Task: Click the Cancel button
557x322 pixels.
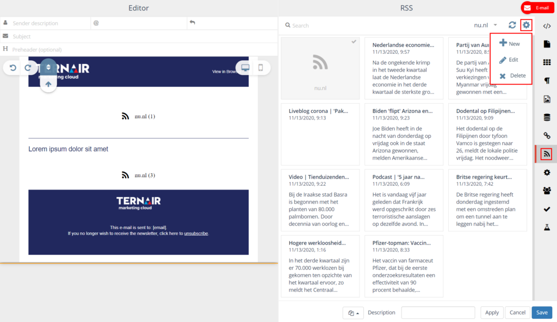Action: pos(517,312)
